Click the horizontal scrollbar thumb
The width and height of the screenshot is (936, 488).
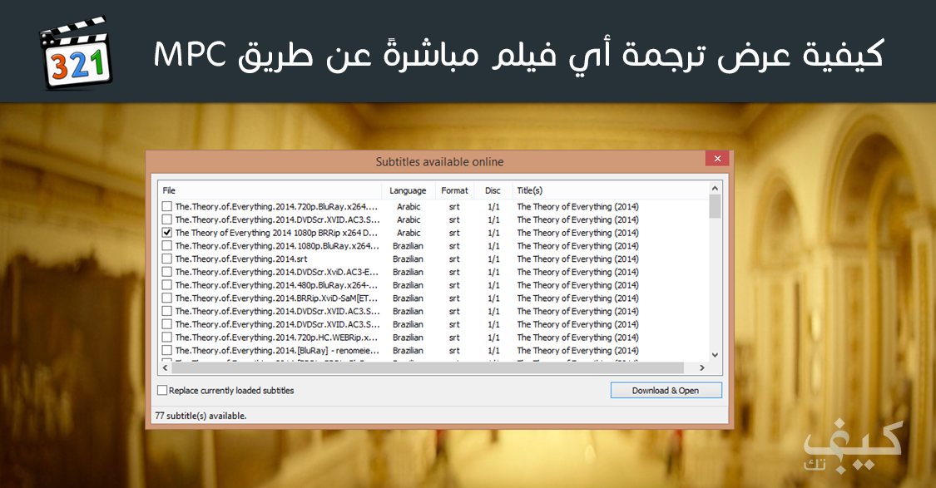(x=428, y=368)
